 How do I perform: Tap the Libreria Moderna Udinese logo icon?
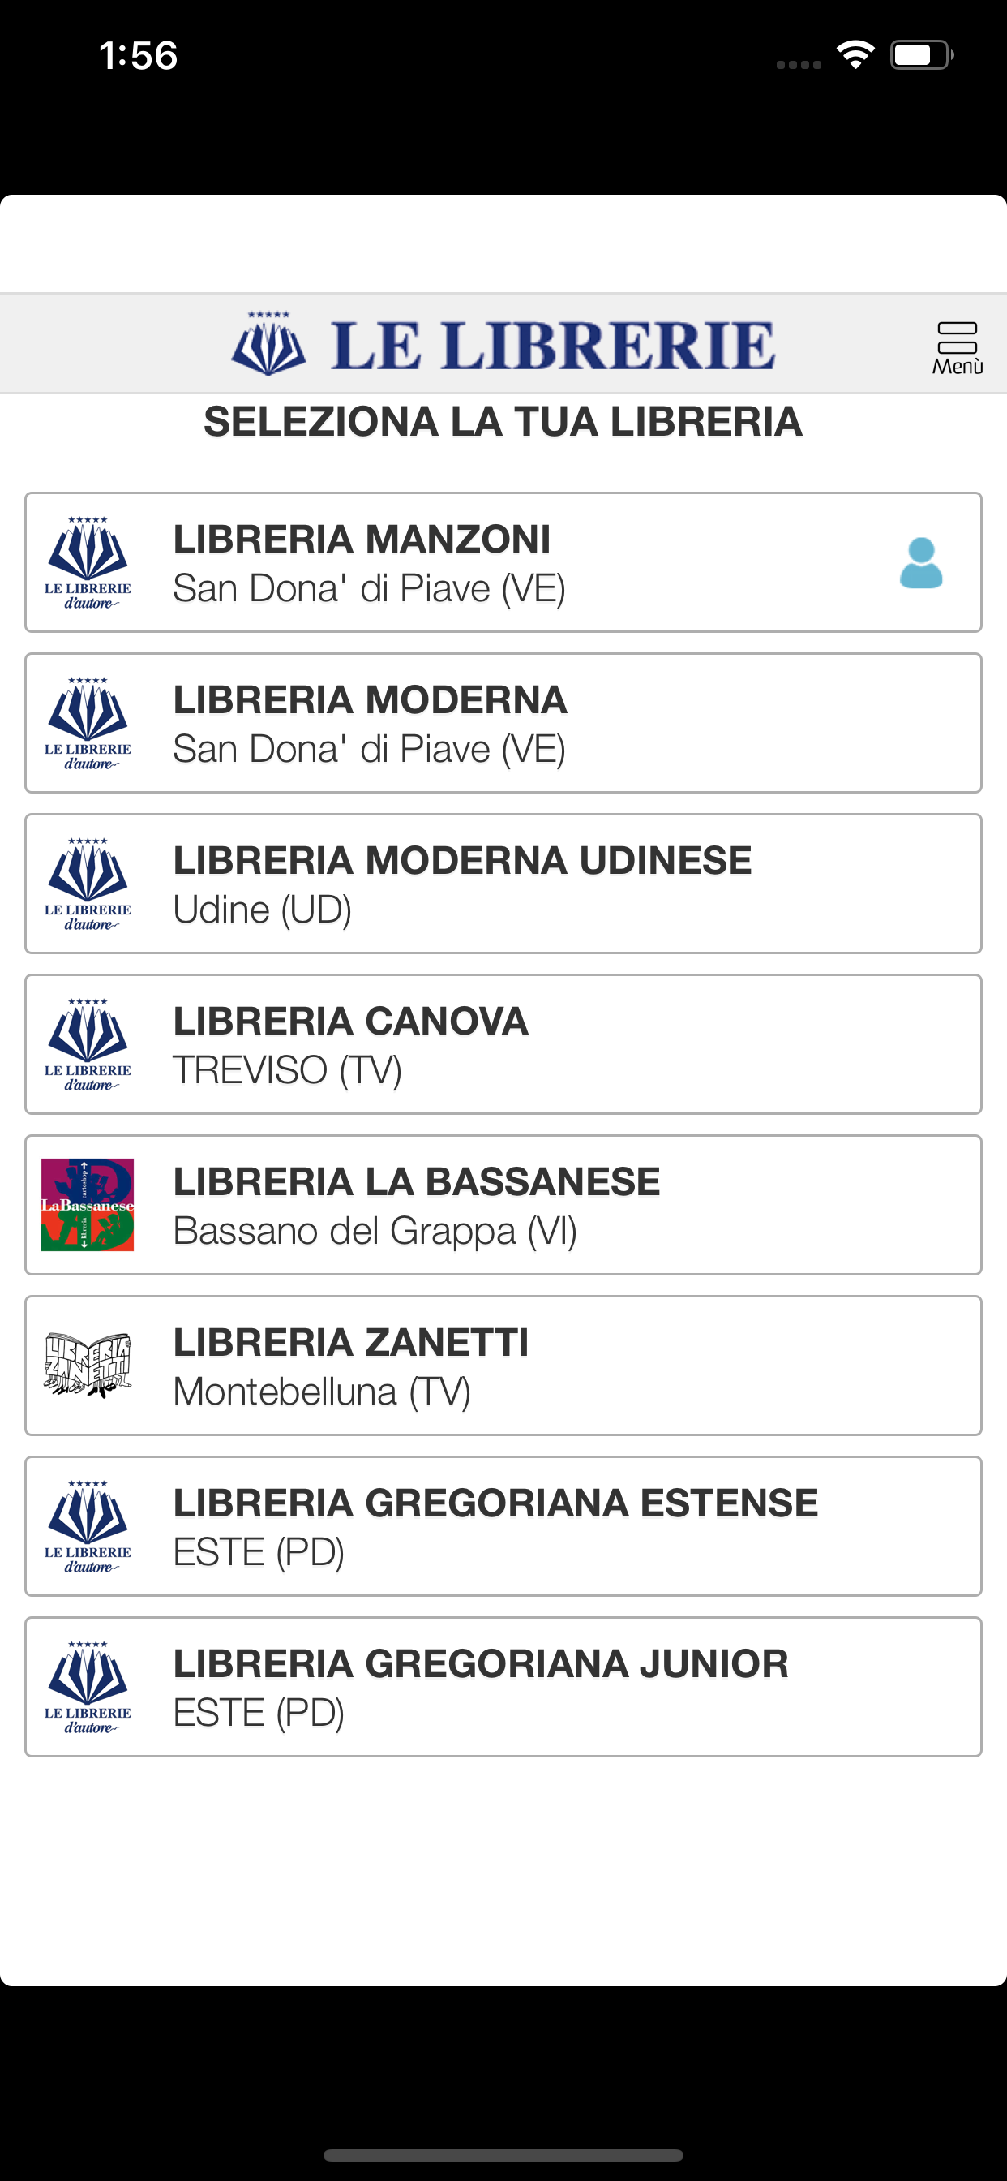pyautogui.click(x=88, y=884)
